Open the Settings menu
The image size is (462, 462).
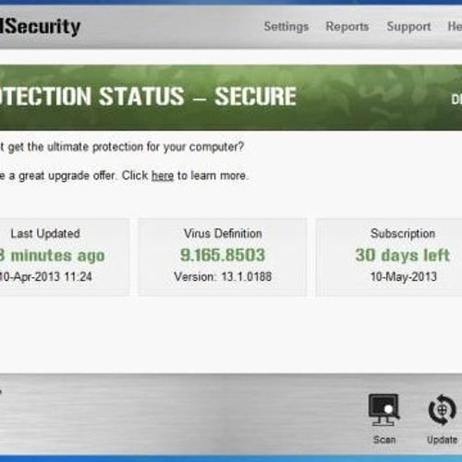click(x=286, y=27)
